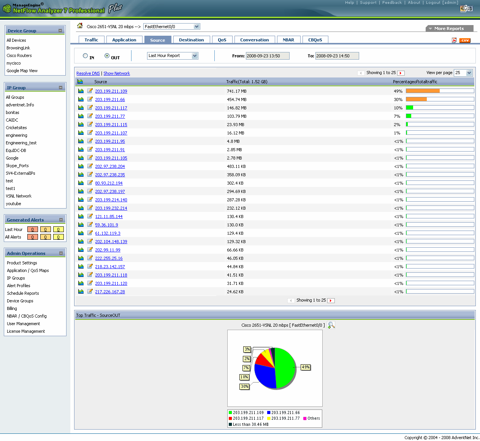Open the Last Hour Report dropdown

[x=173, y=56]
